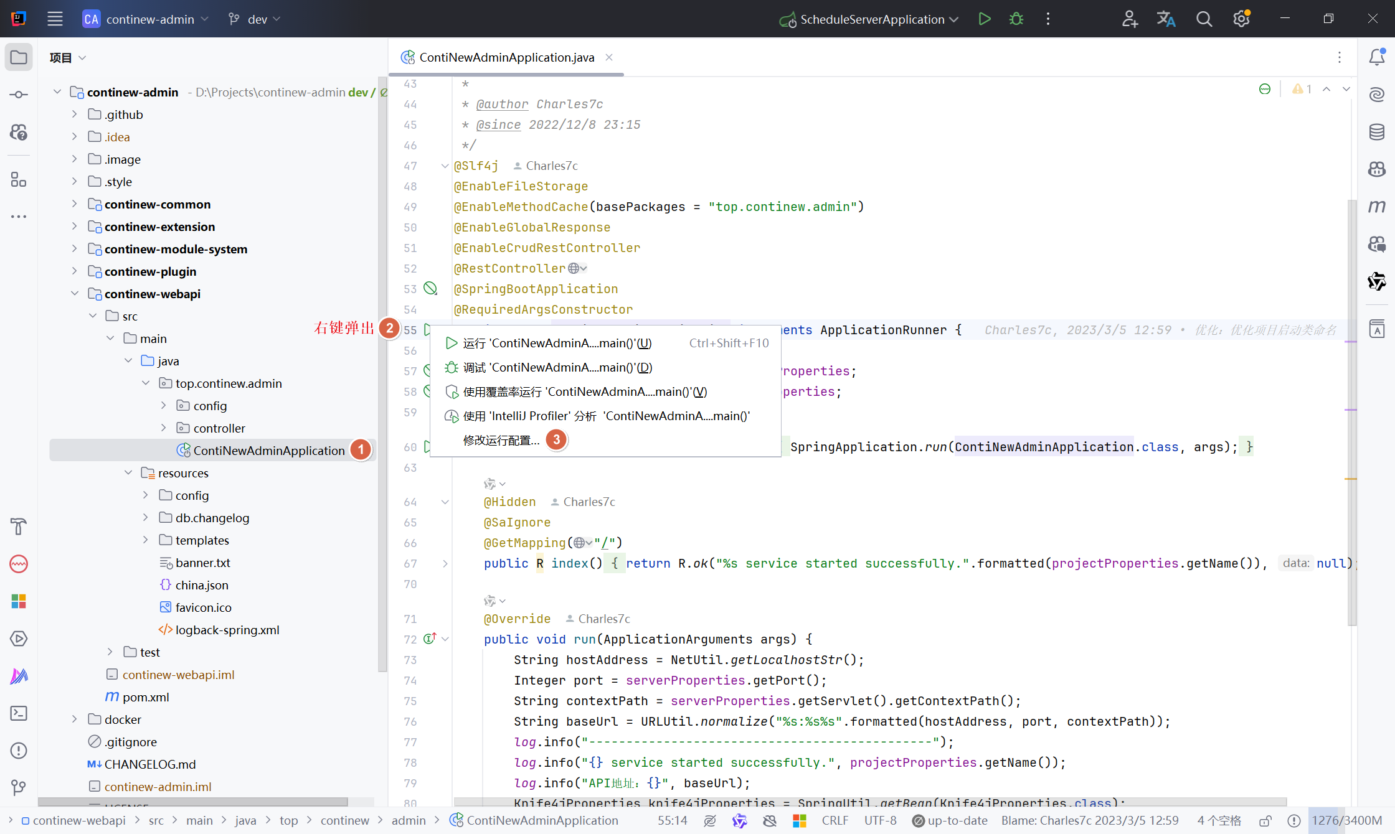Open the Services tool window
Viewport: 1395px width, 834px height.
(x=19, y=639)
